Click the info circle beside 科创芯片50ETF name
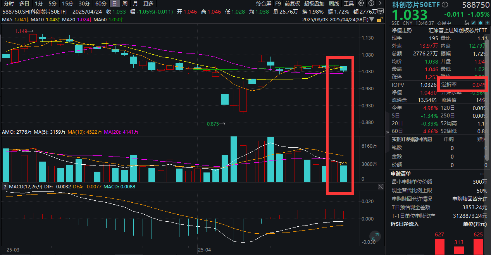 coord(445,4)
